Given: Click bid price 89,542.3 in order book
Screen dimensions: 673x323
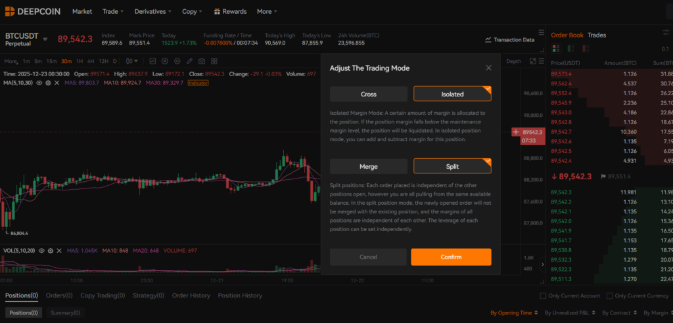Looking at the screenshot, I should pos(561,192).
